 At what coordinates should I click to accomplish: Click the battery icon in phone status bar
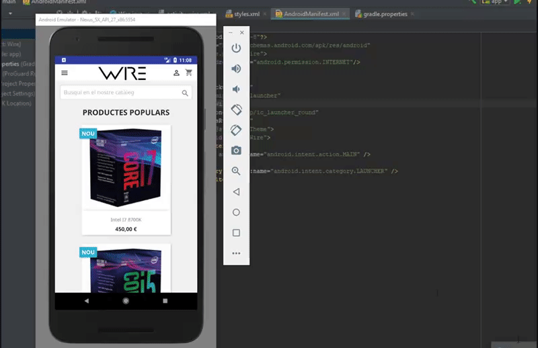coord(175,60)
